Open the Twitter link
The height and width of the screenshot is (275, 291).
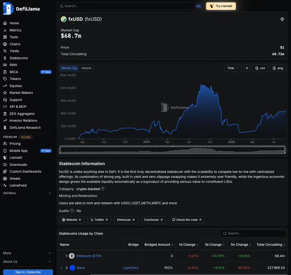[99, 220]
